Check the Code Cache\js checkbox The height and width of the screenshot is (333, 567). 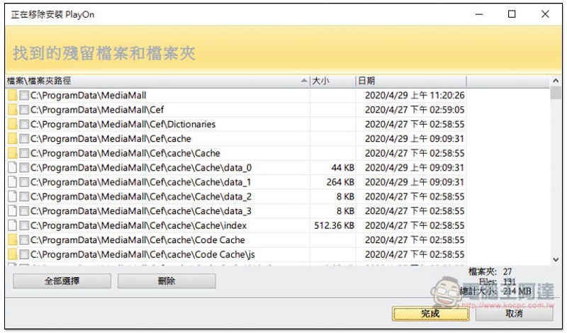pyautogui.click(x=24, y=254)
